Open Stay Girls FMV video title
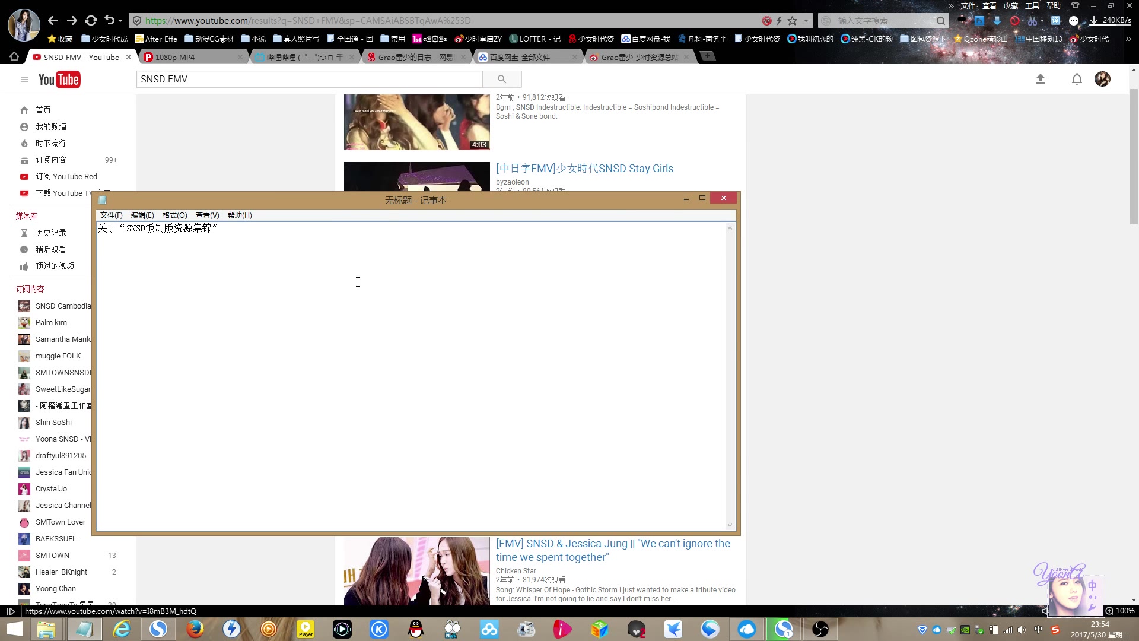Screen dimensions: 1139x641 (584, 169)
